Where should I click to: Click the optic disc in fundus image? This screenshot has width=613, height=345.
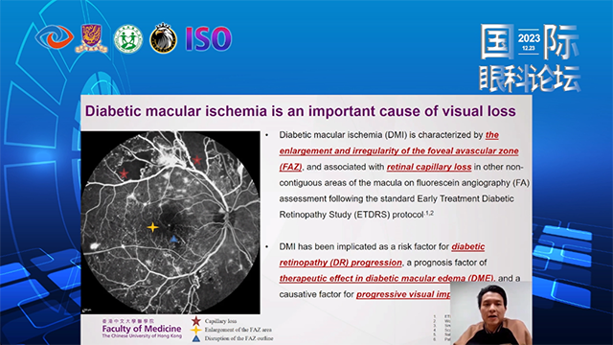tap(230, 218)
